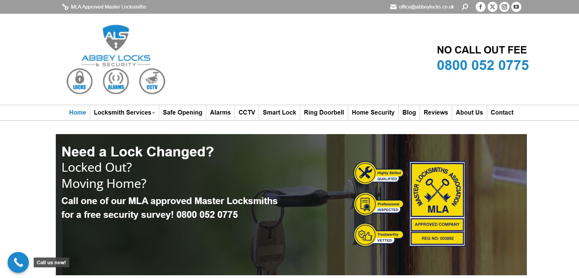Email office@abbeylocks.co.uk
The height and width of the screenshot is (278, 579).
[x=426, y=6]
